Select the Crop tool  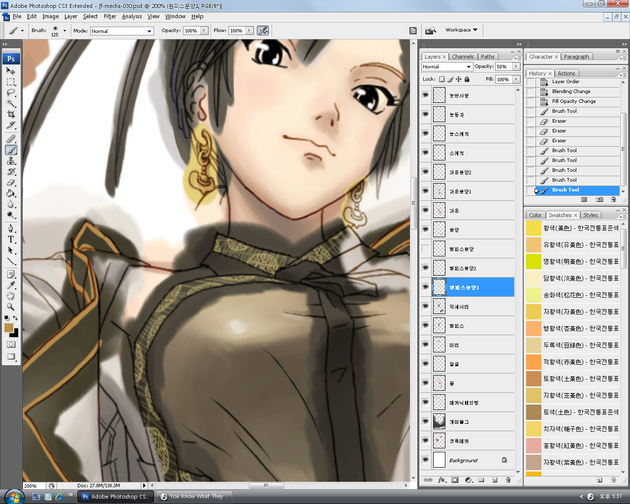coord(11,114)
